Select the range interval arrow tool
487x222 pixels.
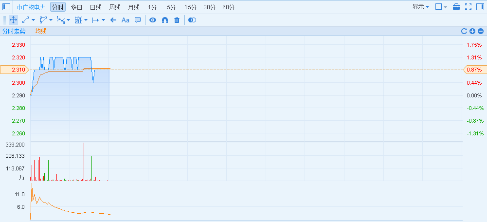(96, 20)
